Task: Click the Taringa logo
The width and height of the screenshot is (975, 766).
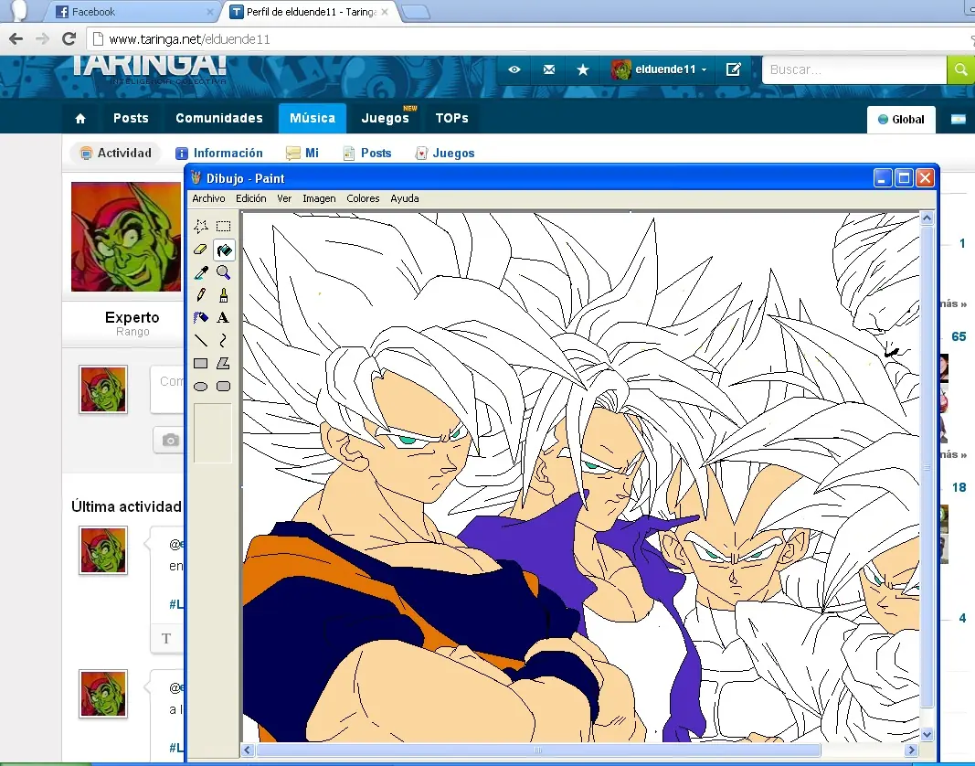Action: 149,69
